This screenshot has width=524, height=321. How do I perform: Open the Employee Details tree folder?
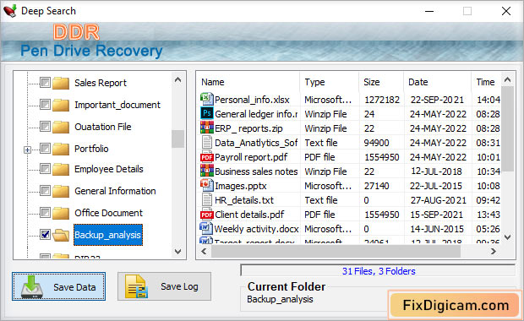coord(109,169)
